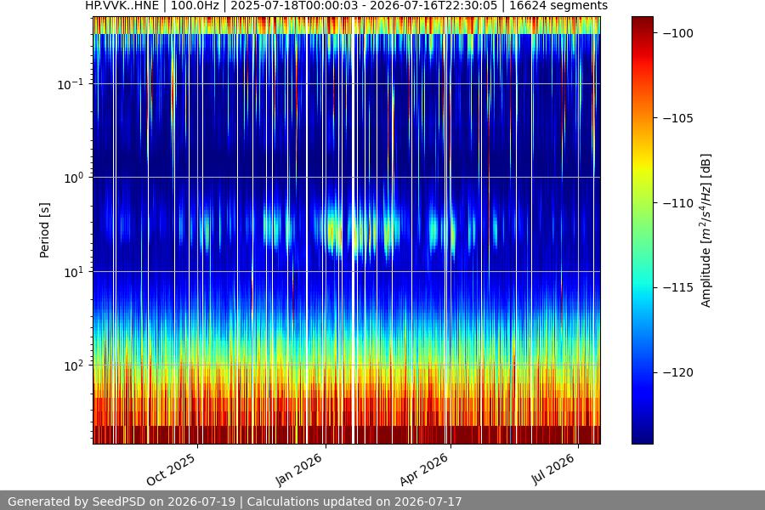Viewport: 765px width, 510px height.
Task: Click 'Calculations updated on 2026-07-17' footer text
Action: [354, 501]
